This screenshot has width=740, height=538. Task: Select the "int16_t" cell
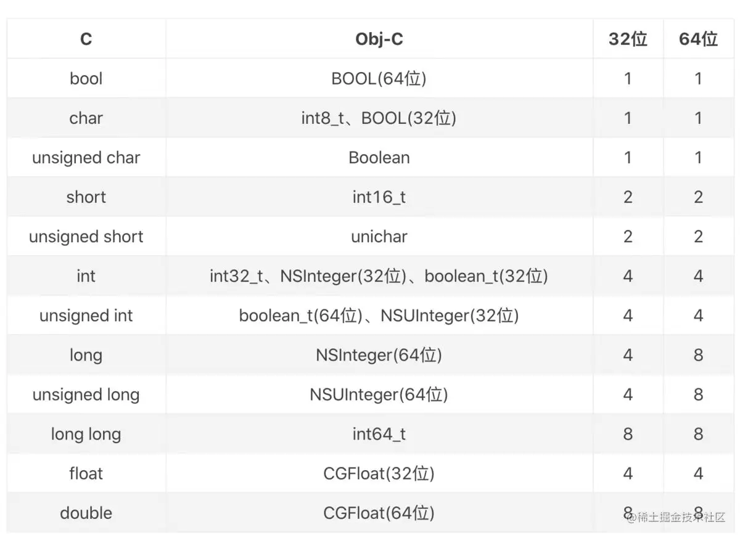click(379, 197)
